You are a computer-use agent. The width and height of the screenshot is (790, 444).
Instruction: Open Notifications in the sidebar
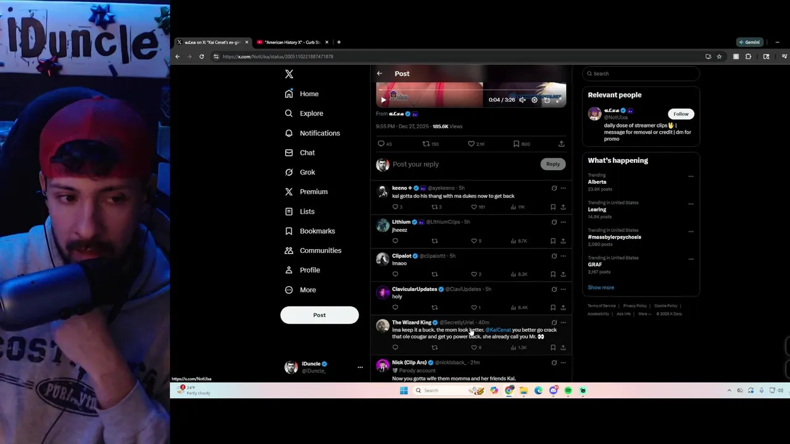pos(312,133)
